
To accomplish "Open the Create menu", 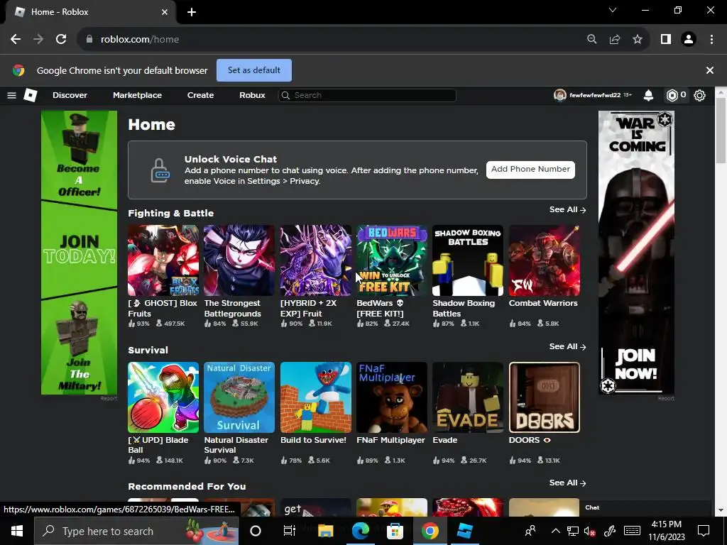I will [200, 95].
